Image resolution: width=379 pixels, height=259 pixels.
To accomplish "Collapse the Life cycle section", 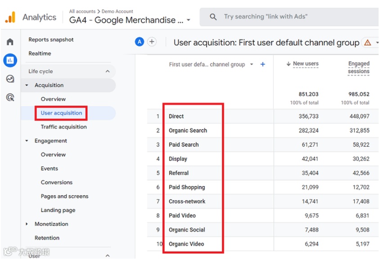I will (x=108, y=71).
